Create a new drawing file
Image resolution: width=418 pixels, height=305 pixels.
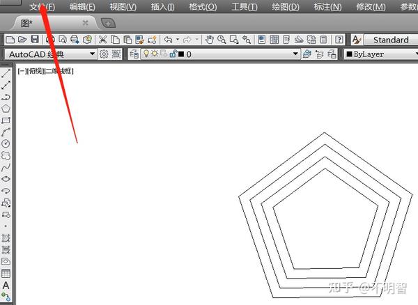10,40
